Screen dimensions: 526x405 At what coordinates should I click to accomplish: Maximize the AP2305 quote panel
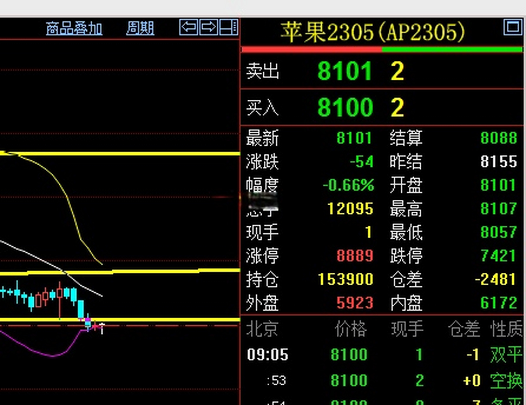pos(513,27)
